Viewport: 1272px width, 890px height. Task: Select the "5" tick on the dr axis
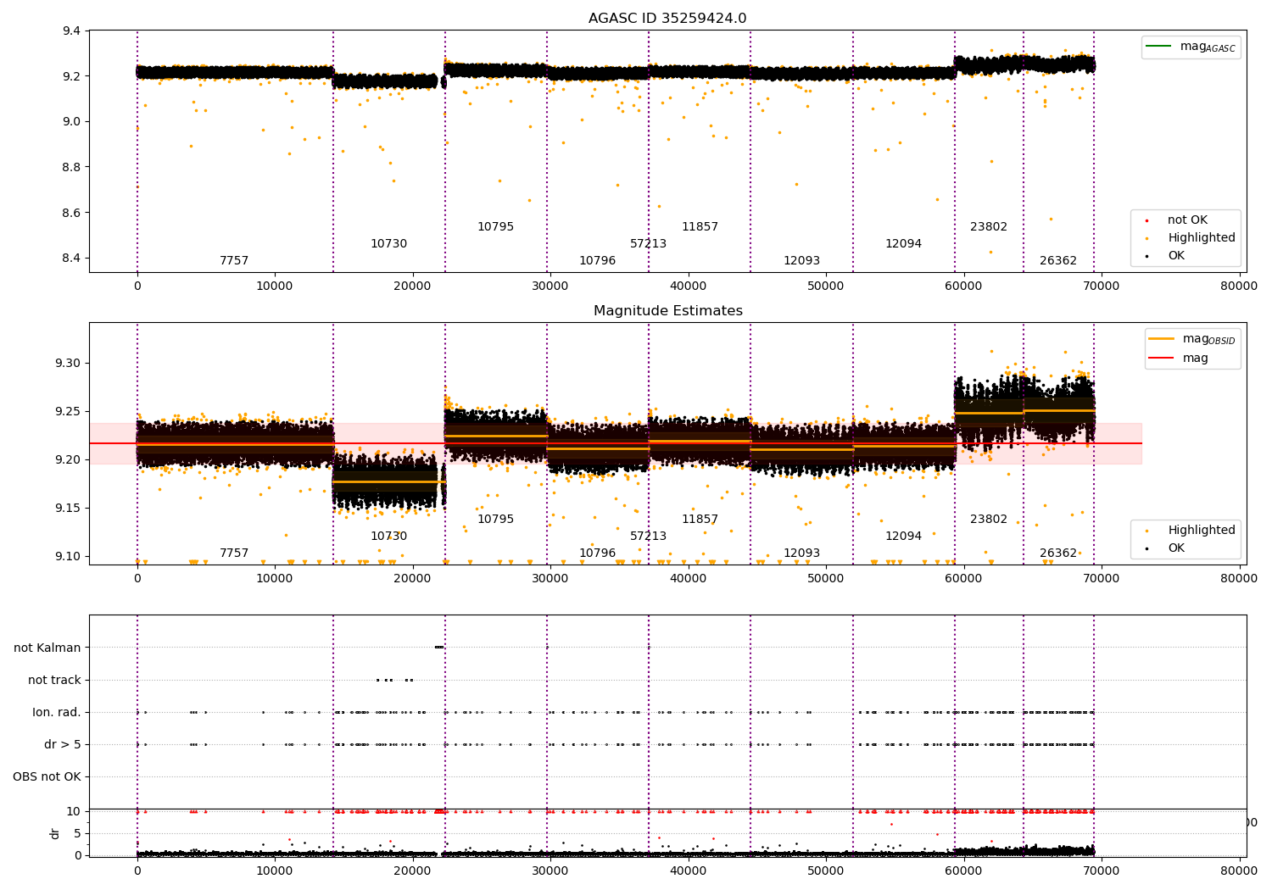[x=78, y=833]
